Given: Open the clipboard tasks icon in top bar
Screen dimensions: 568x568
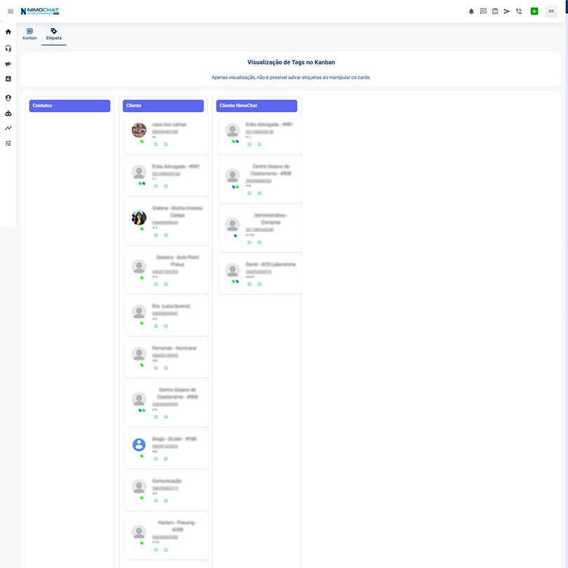Looking at the screenshot, I should pos(495,11).
